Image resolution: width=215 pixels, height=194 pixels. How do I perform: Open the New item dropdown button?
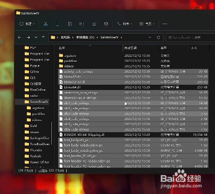(x=27, y=24)
